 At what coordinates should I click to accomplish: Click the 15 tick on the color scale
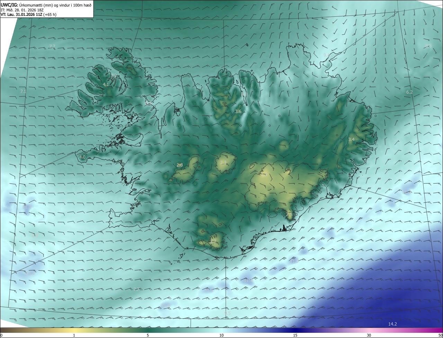coord(295,335)
